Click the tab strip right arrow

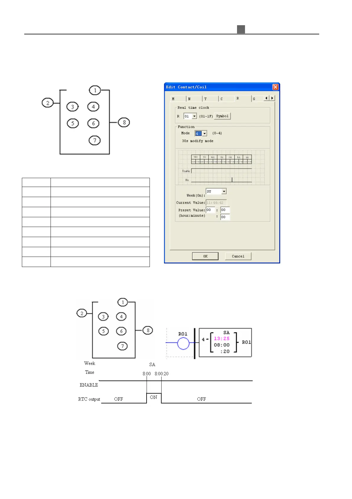pos(272,98)
